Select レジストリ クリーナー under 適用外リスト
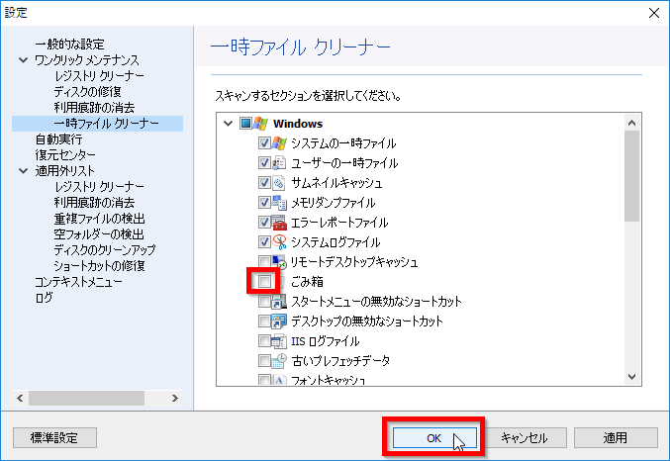 click(99, 187)
